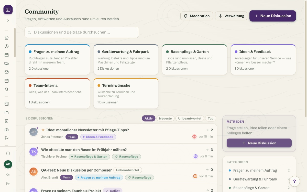Select Fragen zu meinem Auftrag in Kategorien list
Screen dimensions: 307x192
(259, 170)
